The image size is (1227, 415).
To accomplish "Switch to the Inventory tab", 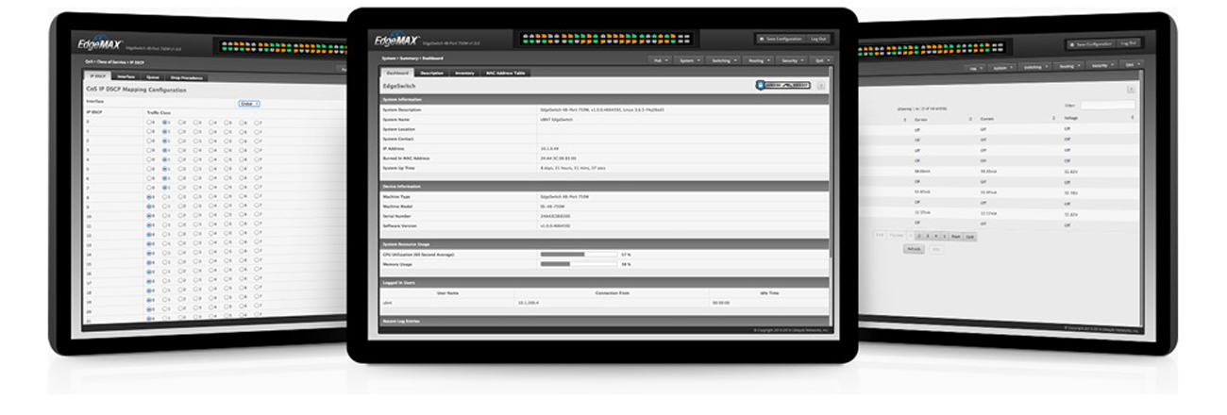I will [x=464, y=73].
